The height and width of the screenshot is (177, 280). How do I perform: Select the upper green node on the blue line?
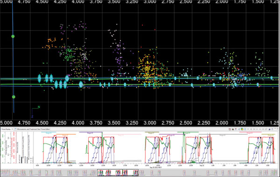13,36
